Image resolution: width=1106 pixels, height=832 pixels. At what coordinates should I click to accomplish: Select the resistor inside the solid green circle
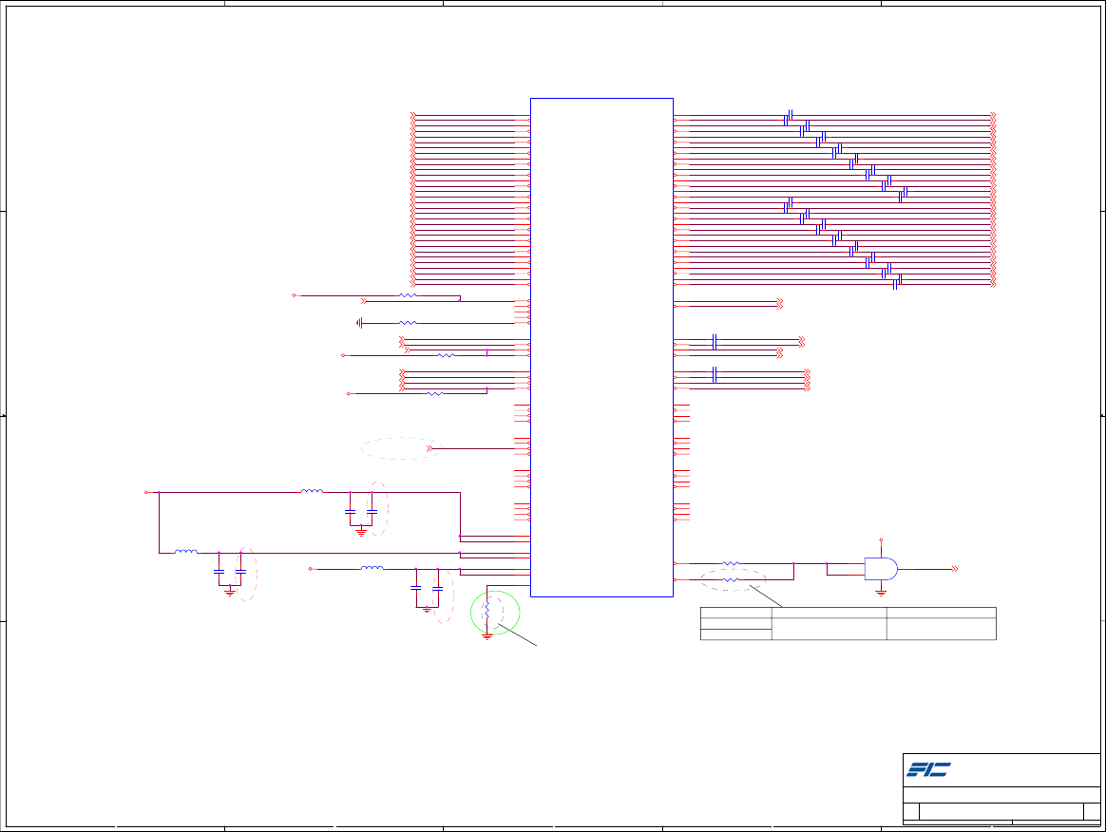486,611
